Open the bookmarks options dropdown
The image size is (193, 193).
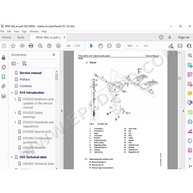click(15, 64)
